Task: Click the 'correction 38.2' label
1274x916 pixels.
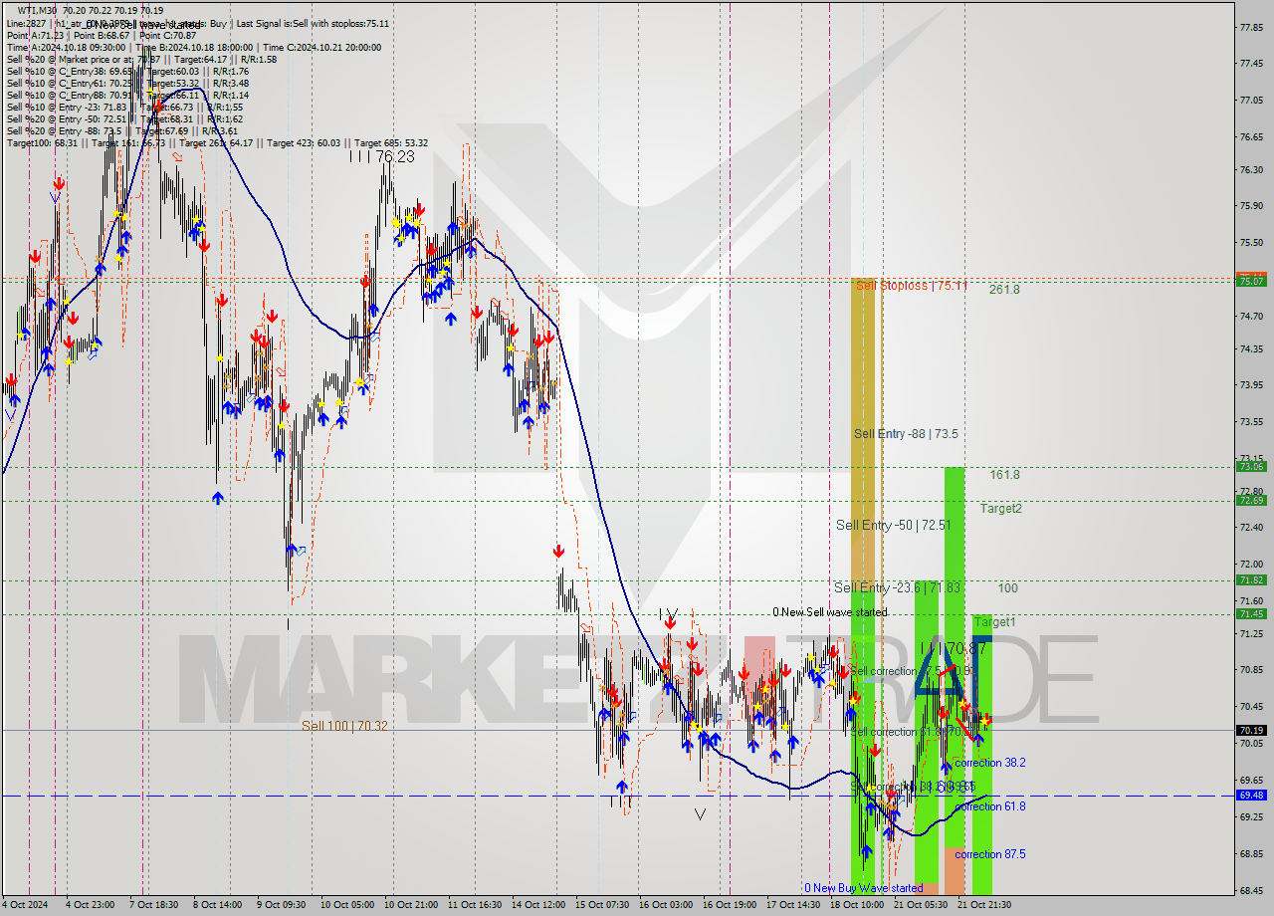Action: [x=990, y=763]
